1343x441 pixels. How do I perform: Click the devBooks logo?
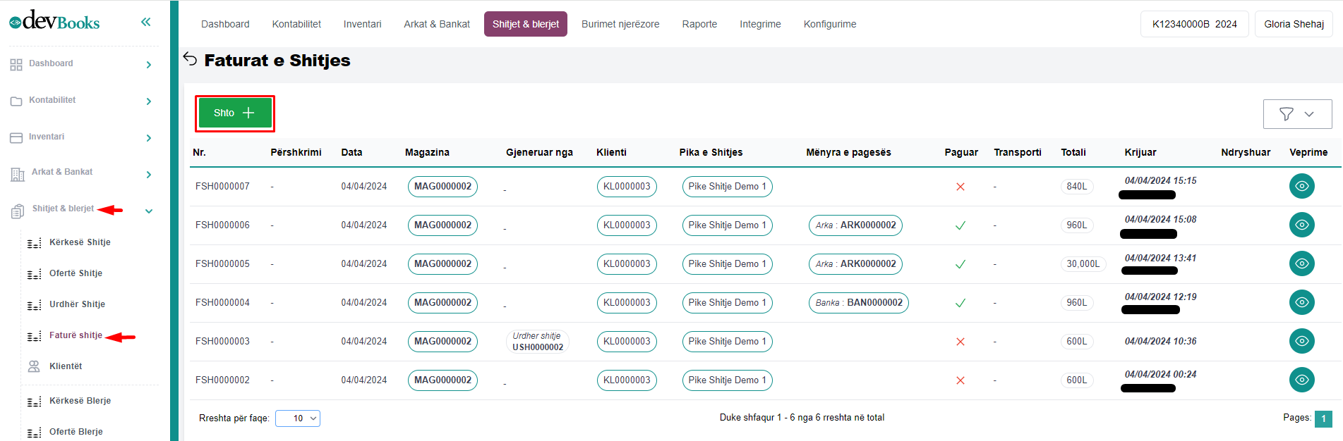55,21
